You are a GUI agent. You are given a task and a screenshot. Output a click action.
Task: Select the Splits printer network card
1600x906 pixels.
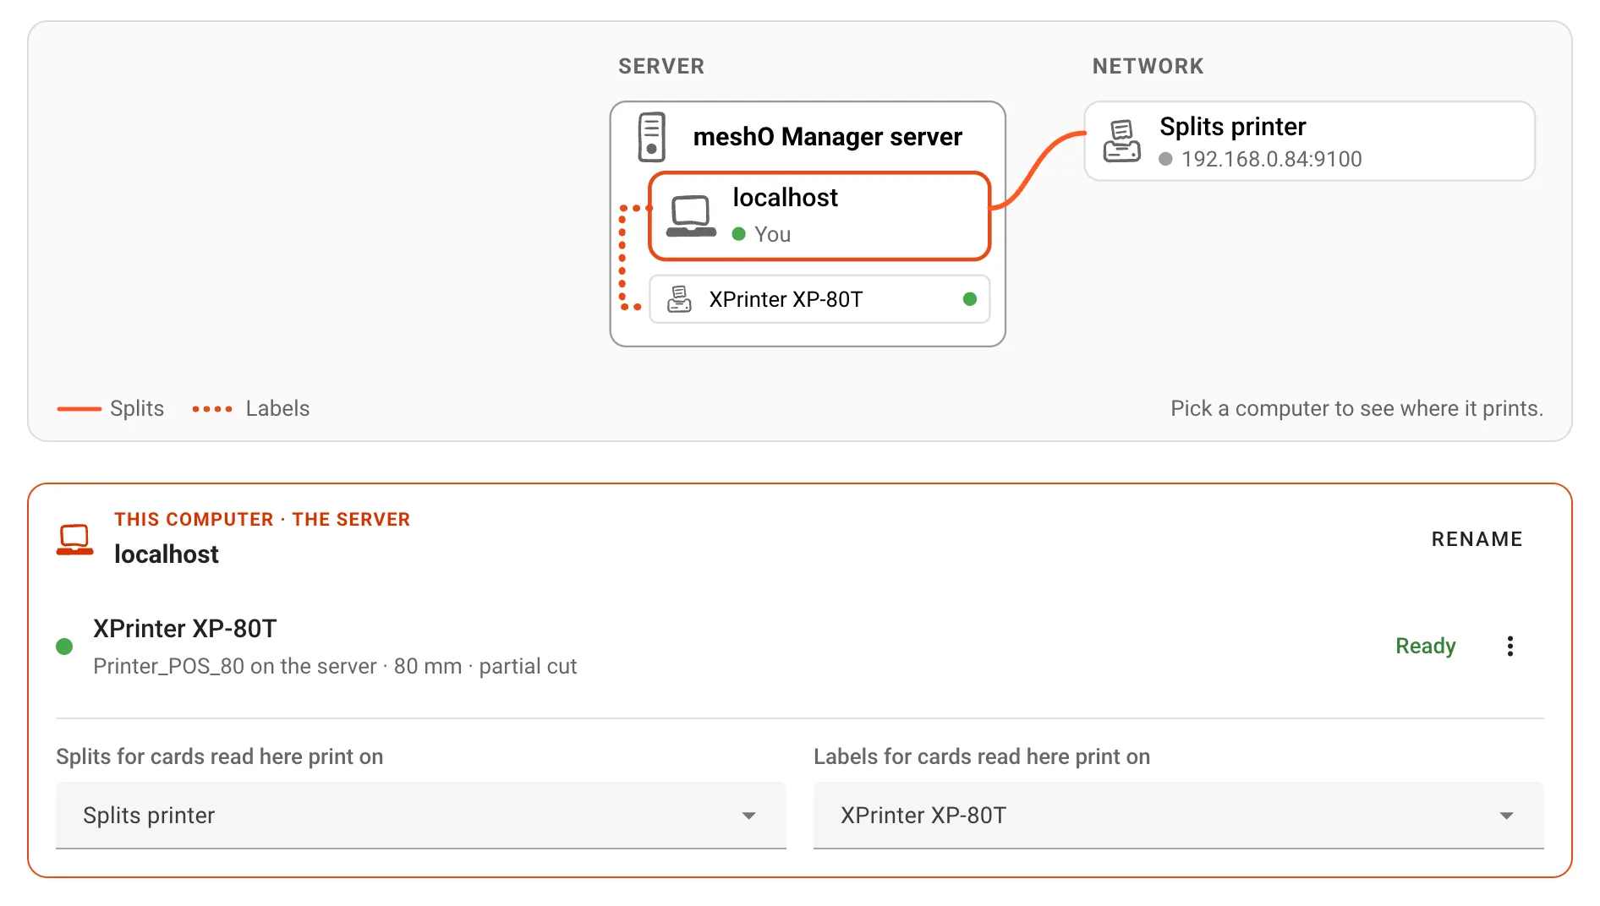[x=1309, y=141]
